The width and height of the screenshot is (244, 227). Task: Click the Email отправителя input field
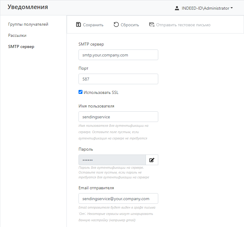118,199
